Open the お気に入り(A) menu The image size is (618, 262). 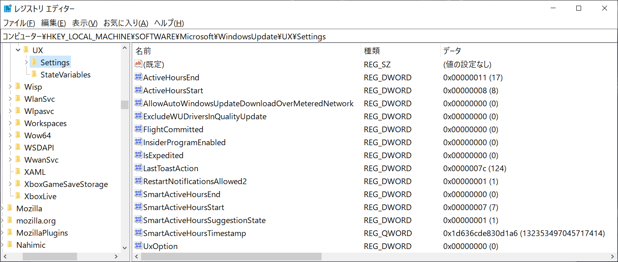(127, 23)
